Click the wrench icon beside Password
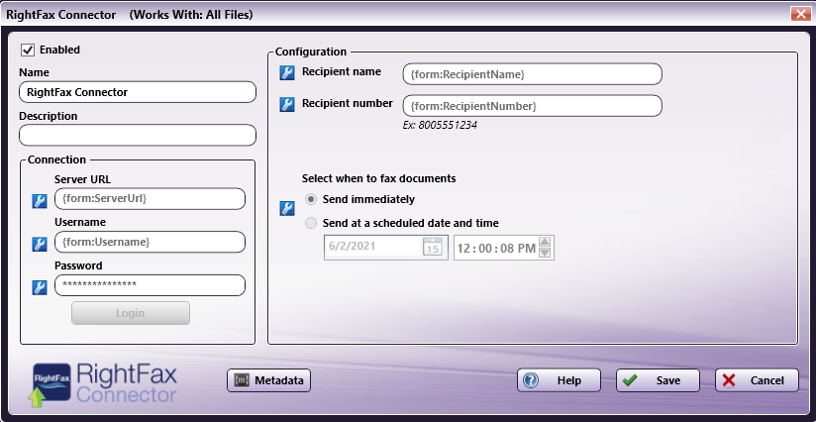Screen dimensions: 816x422 40,287
